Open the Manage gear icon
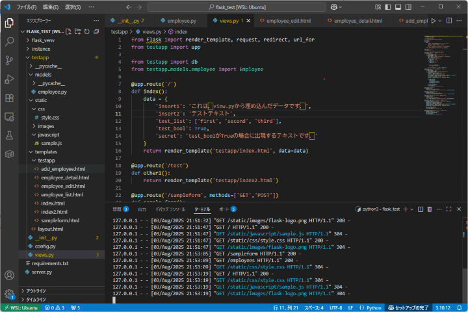The width and height of the screenshot is (468, 312). (9, 294)
